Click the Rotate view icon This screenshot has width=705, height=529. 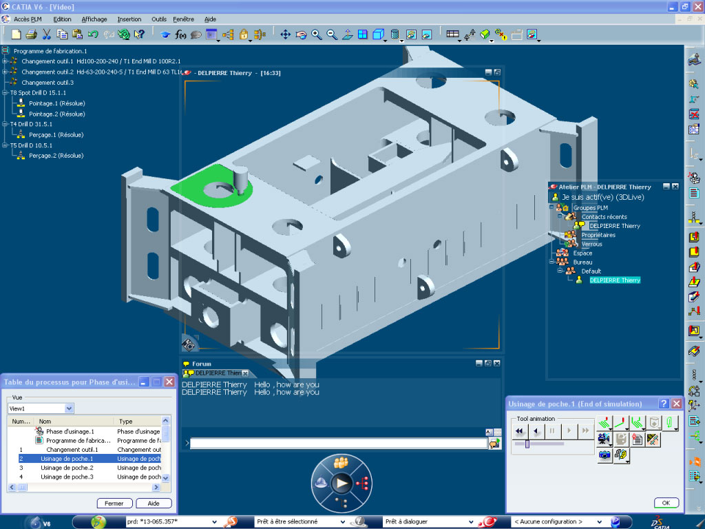click(x=301, y=34)
